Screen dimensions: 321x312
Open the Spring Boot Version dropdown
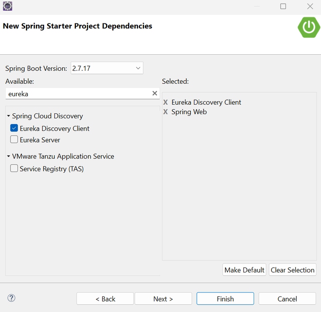107,68
